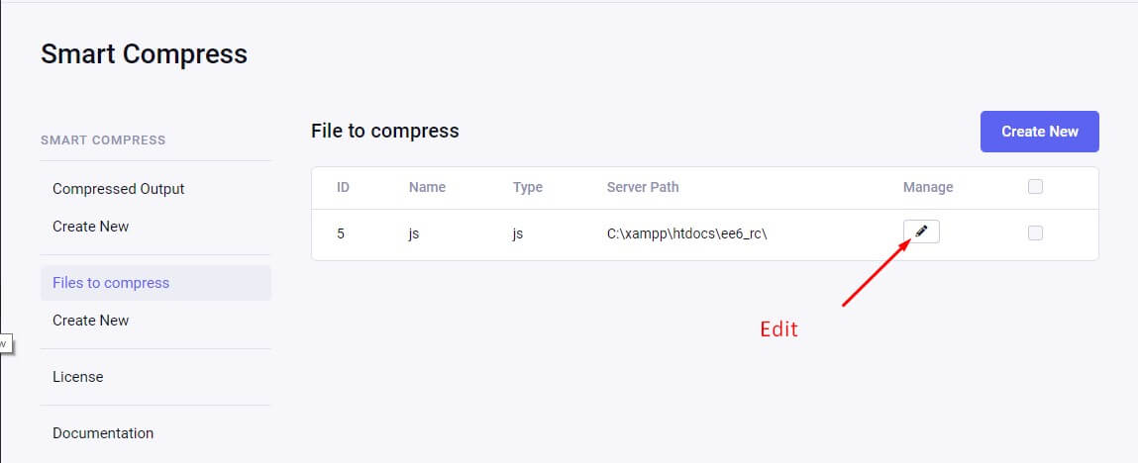Select Create New below Compressed Output

point(91,227)
